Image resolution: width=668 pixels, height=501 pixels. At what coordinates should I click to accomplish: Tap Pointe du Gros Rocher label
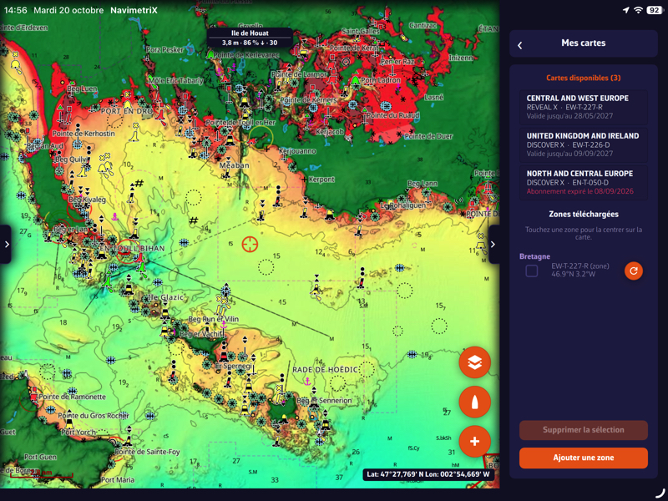94,416
